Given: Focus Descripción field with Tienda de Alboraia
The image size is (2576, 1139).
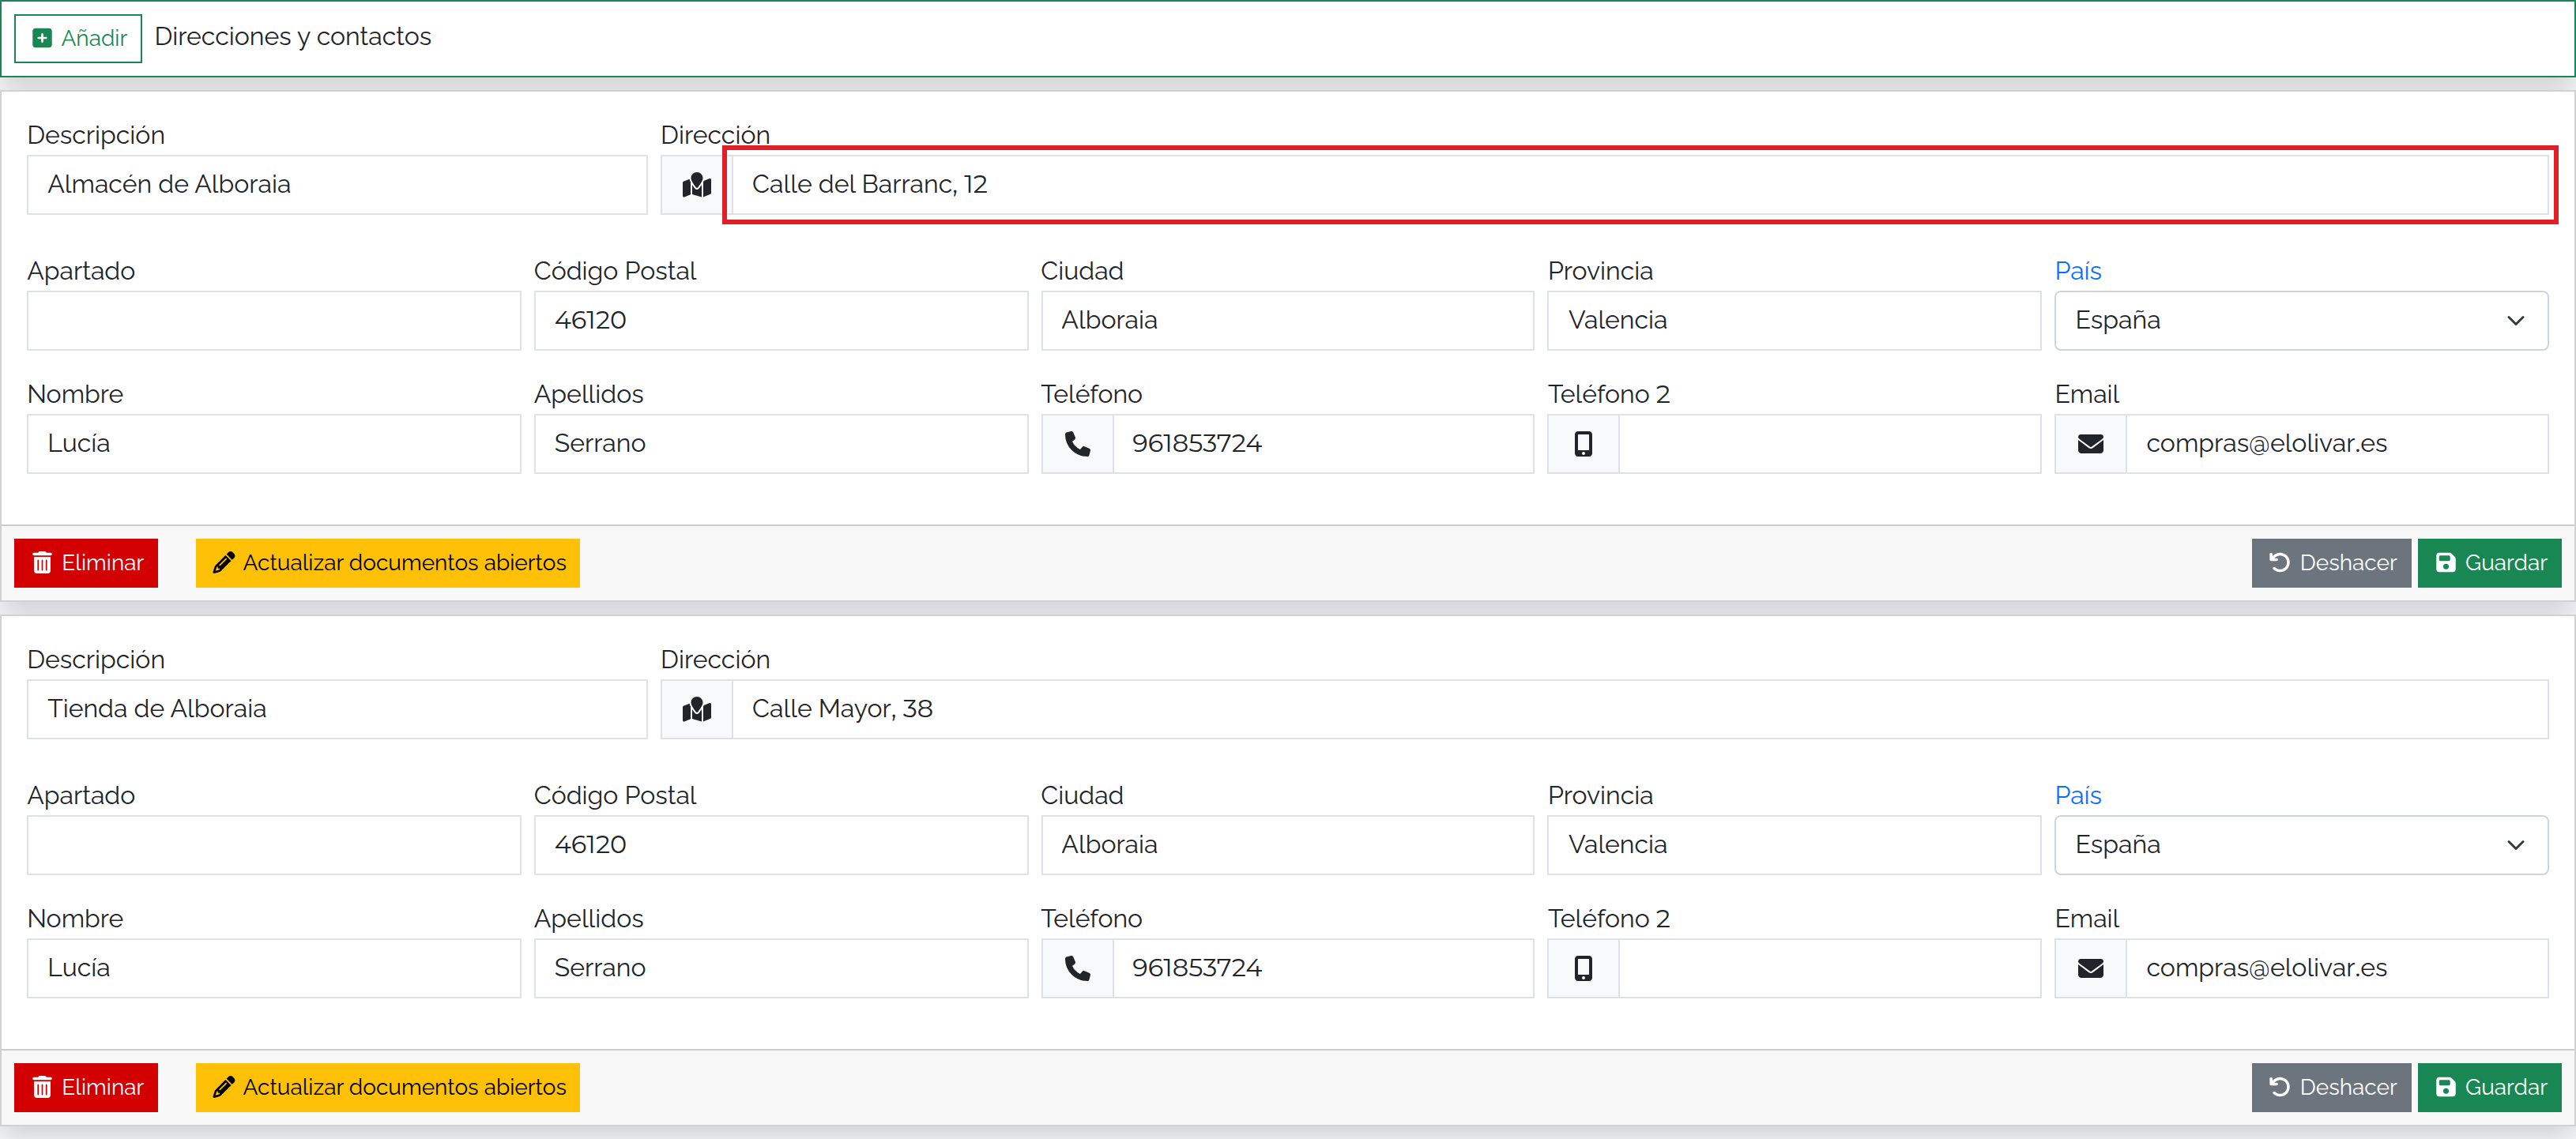Looking at the screenshot, I should tap(337, 710).
